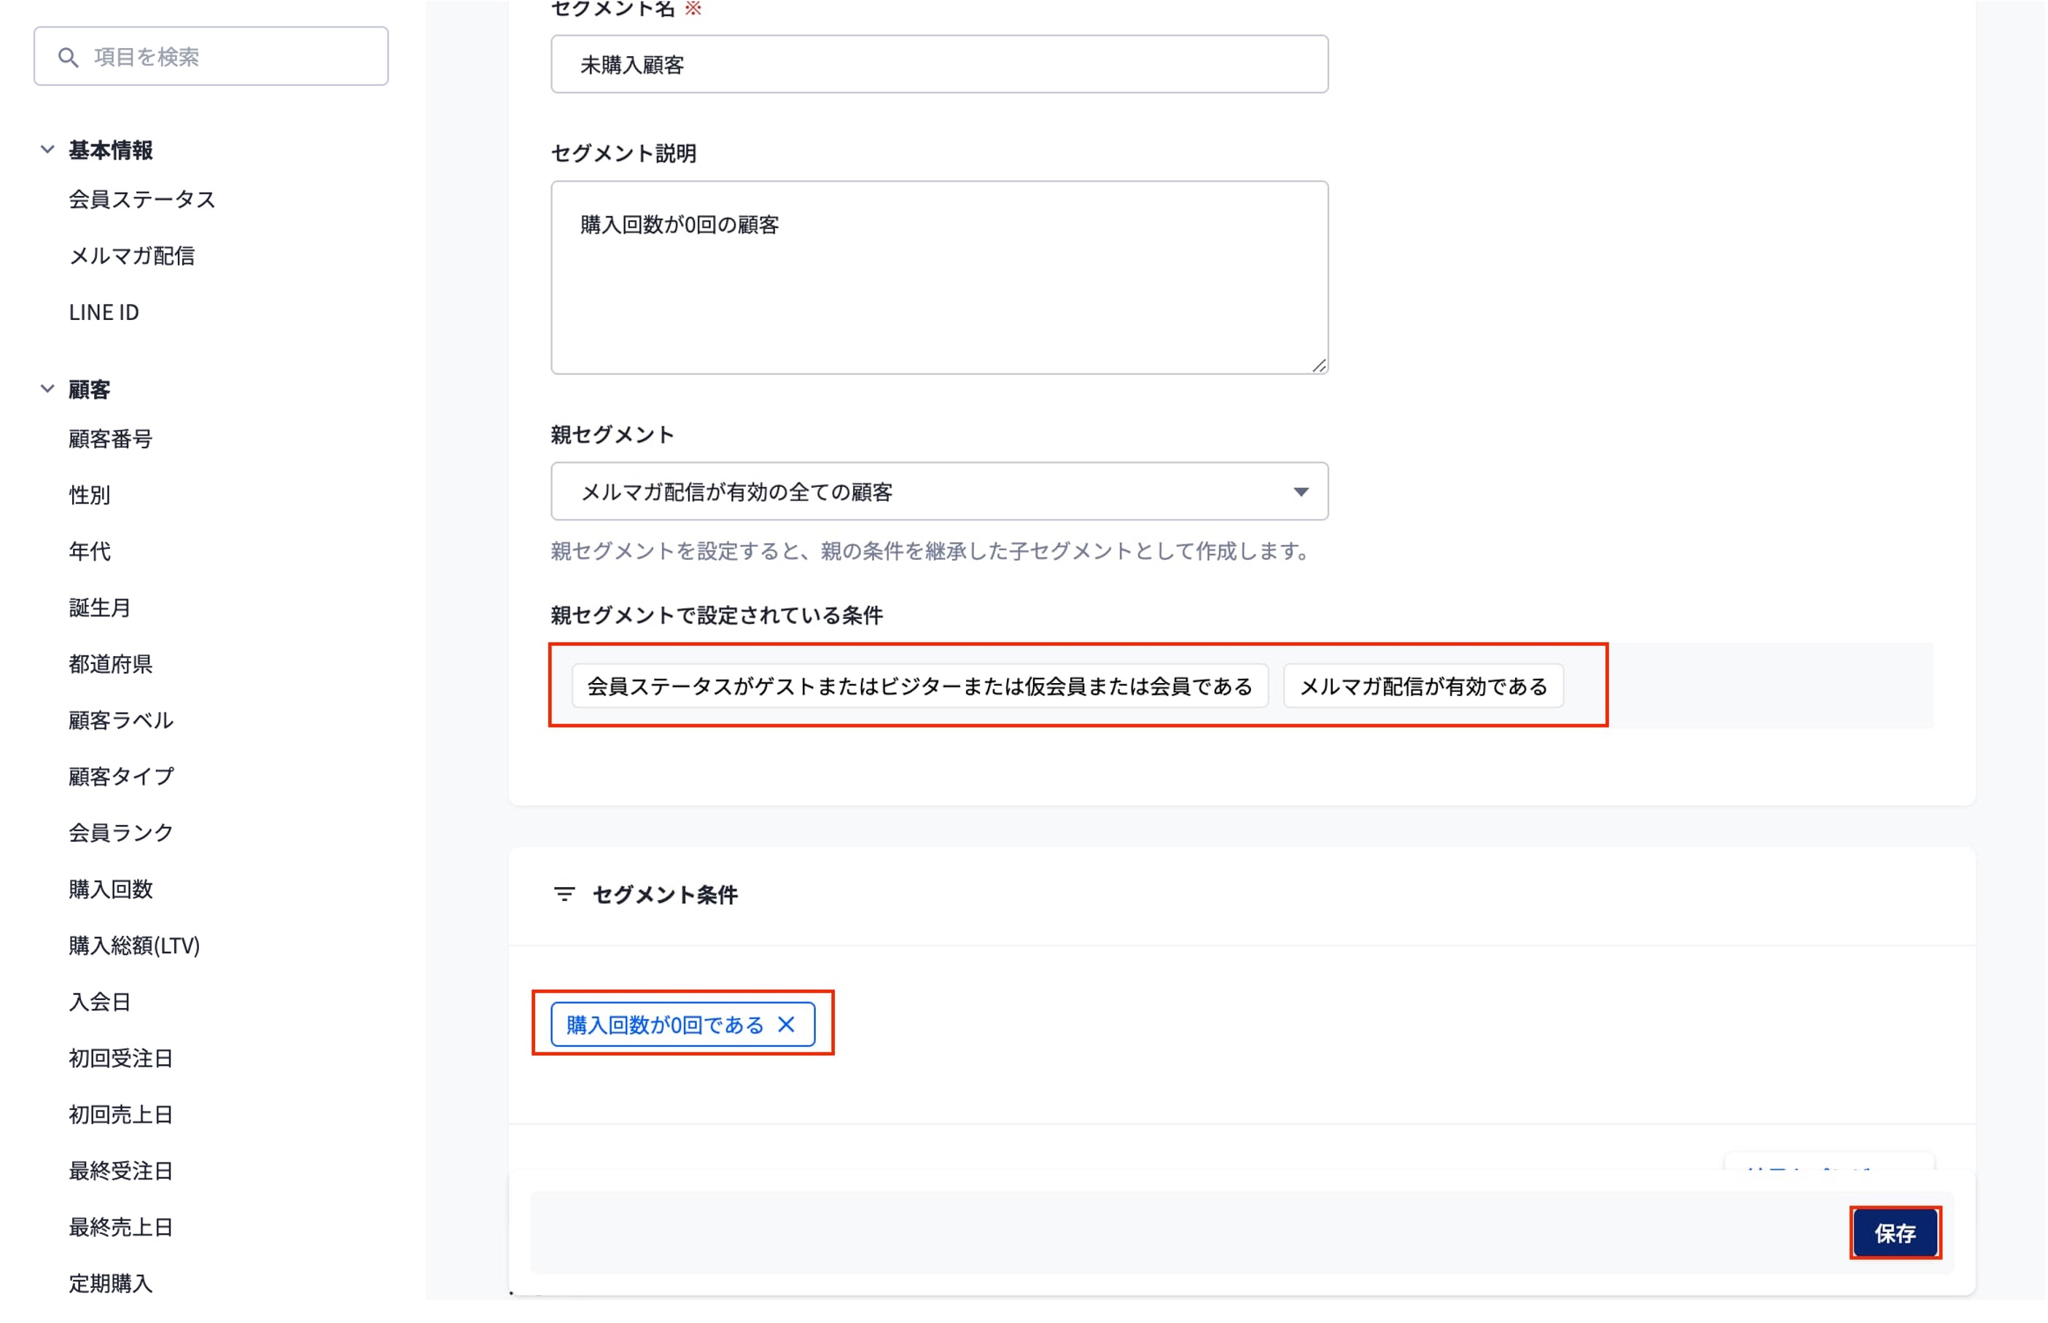This screenshot has width=2048, height=1323.
Task: Select メルマガ配信 in the sidebar
Action: tap(131, 256)
